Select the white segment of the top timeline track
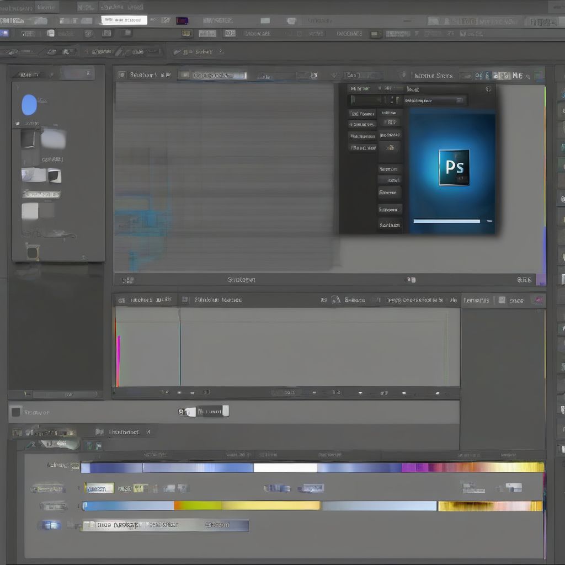 [285, 468]
